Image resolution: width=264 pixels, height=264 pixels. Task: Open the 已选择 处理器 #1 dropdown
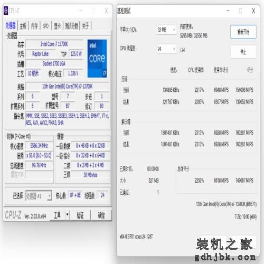39,196
